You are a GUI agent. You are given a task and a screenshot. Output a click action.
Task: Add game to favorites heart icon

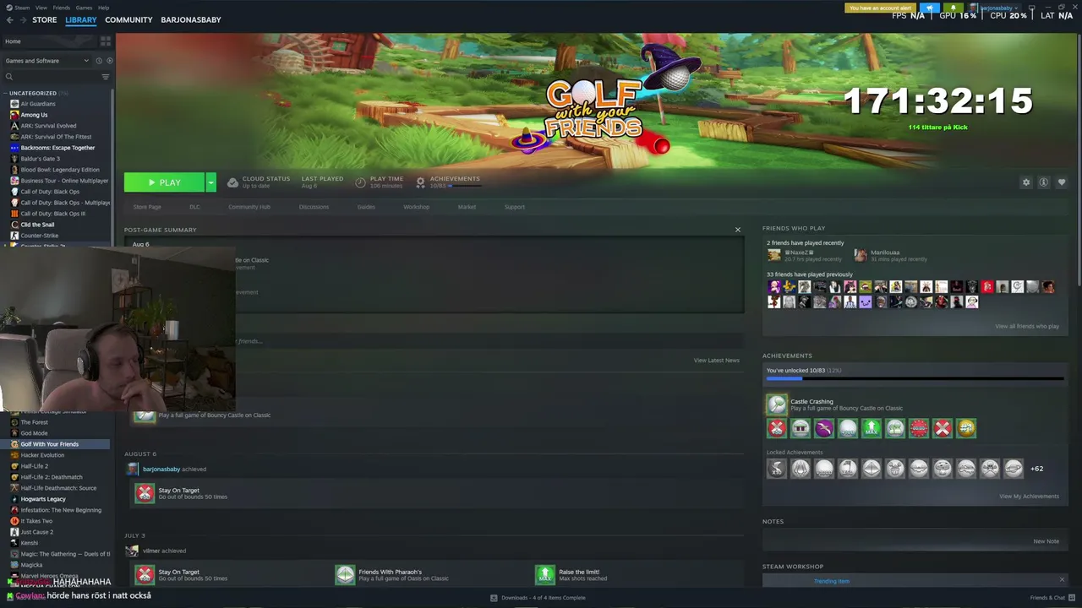[x=1062, y=182]
